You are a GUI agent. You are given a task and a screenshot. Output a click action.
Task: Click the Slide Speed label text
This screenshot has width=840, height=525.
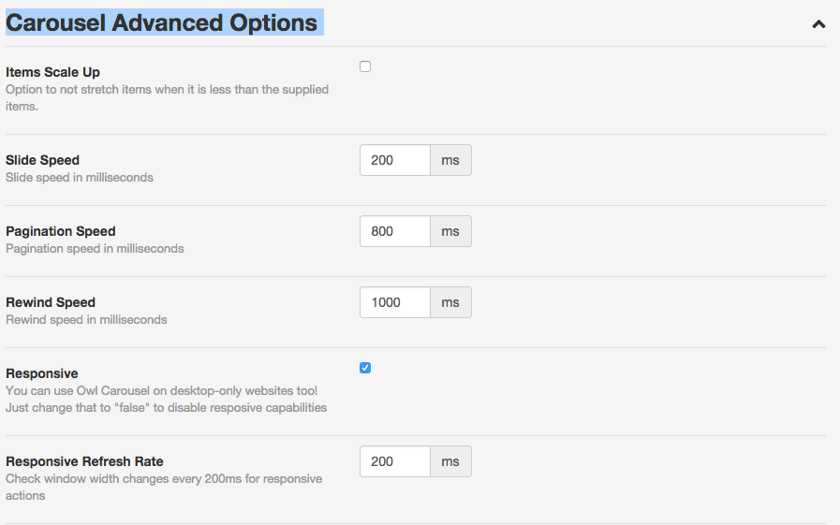(x=42, y=160)
